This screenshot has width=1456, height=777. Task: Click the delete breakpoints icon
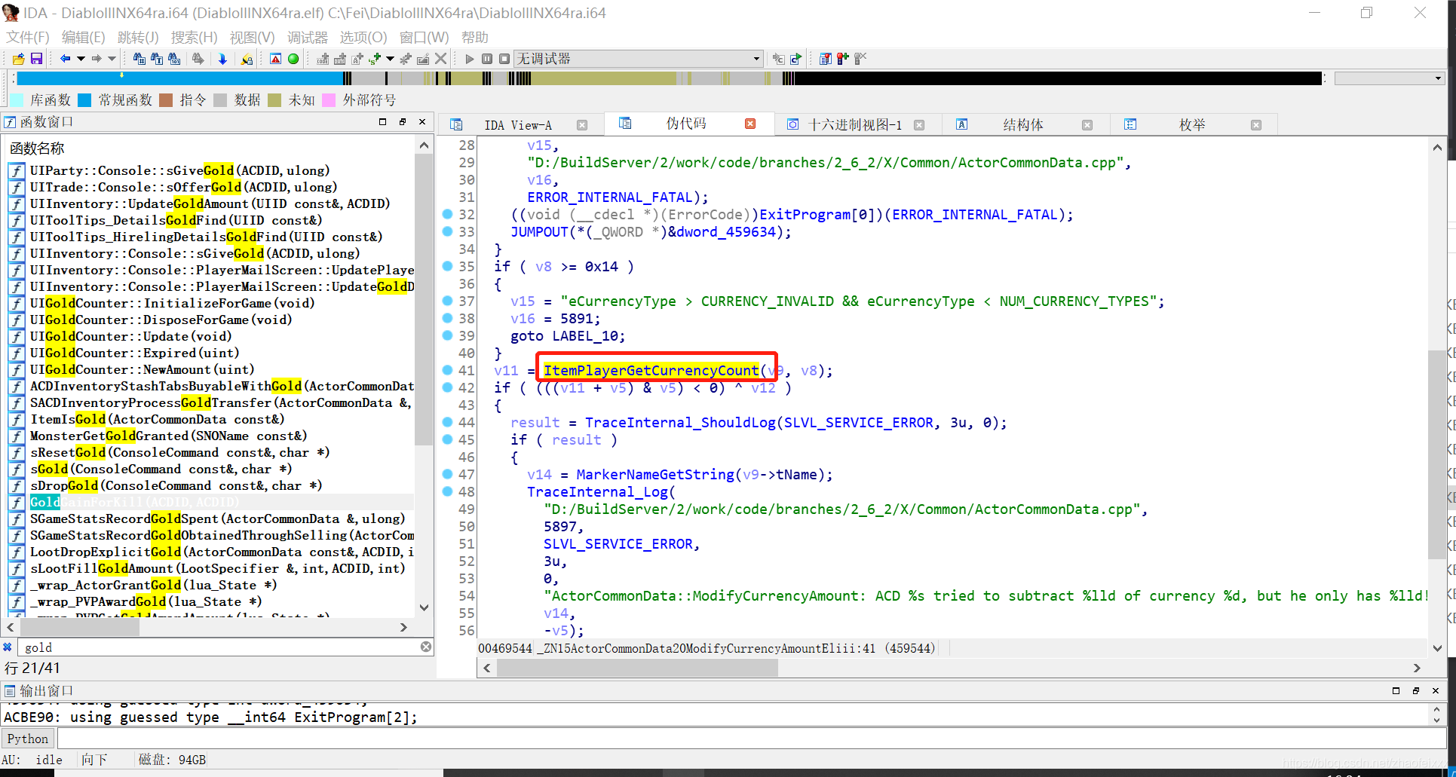[860, 59]
